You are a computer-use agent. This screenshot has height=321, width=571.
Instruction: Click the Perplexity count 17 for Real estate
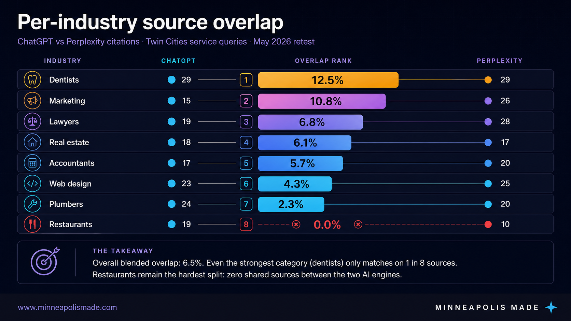(x=505, y=142)
